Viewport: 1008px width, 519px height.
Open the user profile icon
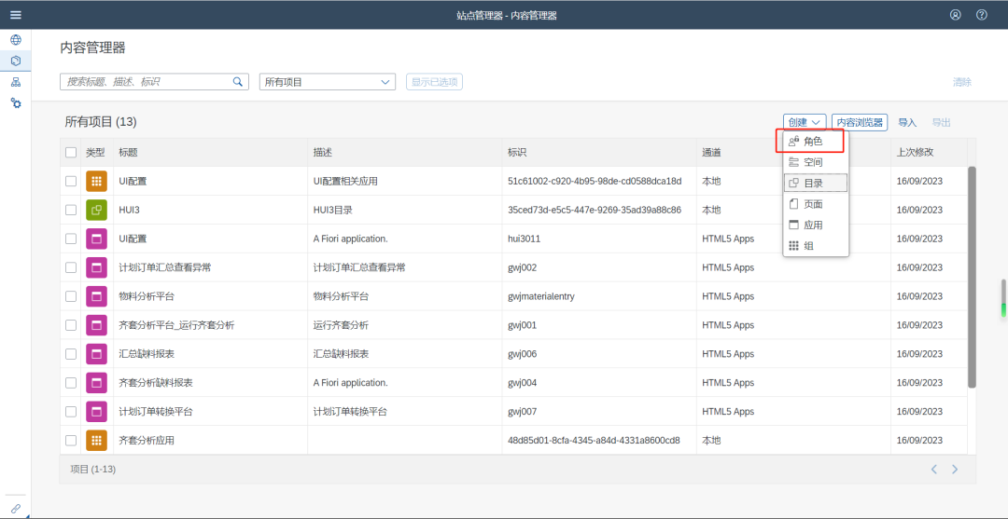[x=956, y=15]
